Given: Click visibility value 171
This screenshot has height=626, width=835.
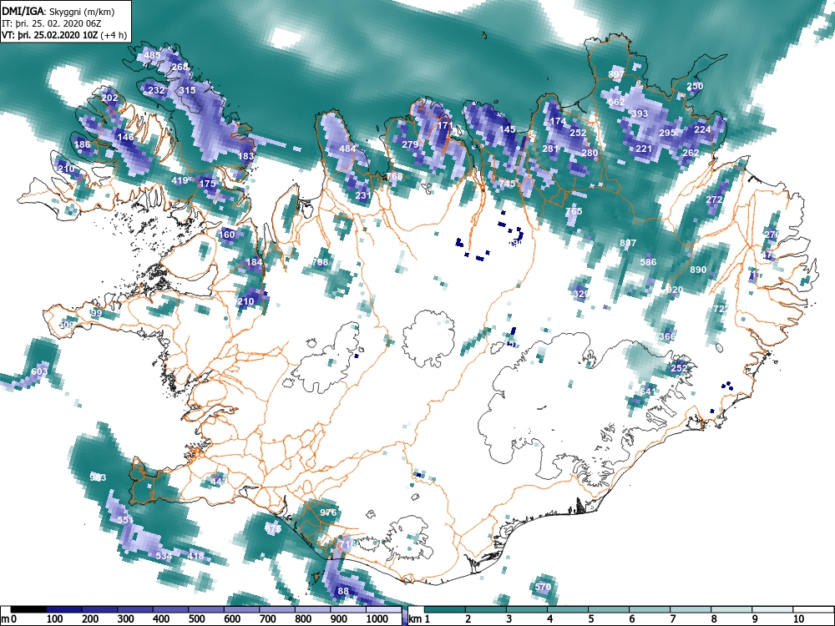Looking at the screenshot, I should tap(445, 126).
